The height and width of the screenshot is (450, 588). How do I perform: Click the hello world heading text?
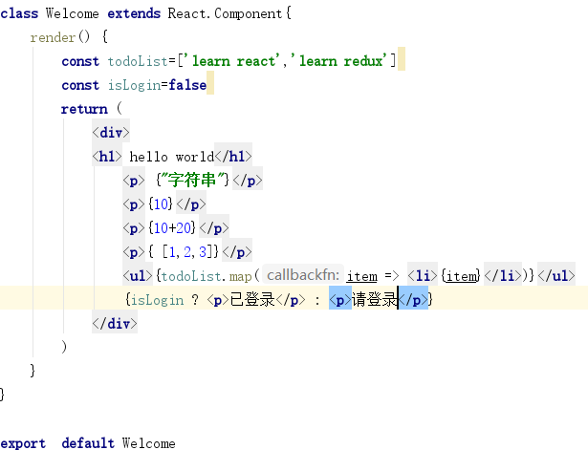point(172,157)
